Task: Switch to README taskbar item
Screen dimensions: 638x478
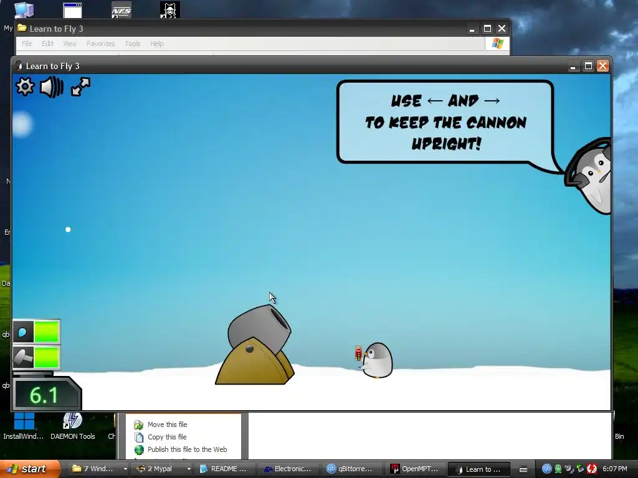Action: [226, 469]
